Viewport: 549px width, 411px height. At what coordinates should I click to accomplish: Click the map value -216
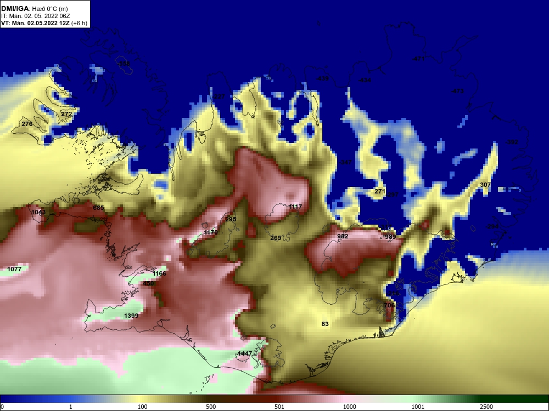[393, 294]
